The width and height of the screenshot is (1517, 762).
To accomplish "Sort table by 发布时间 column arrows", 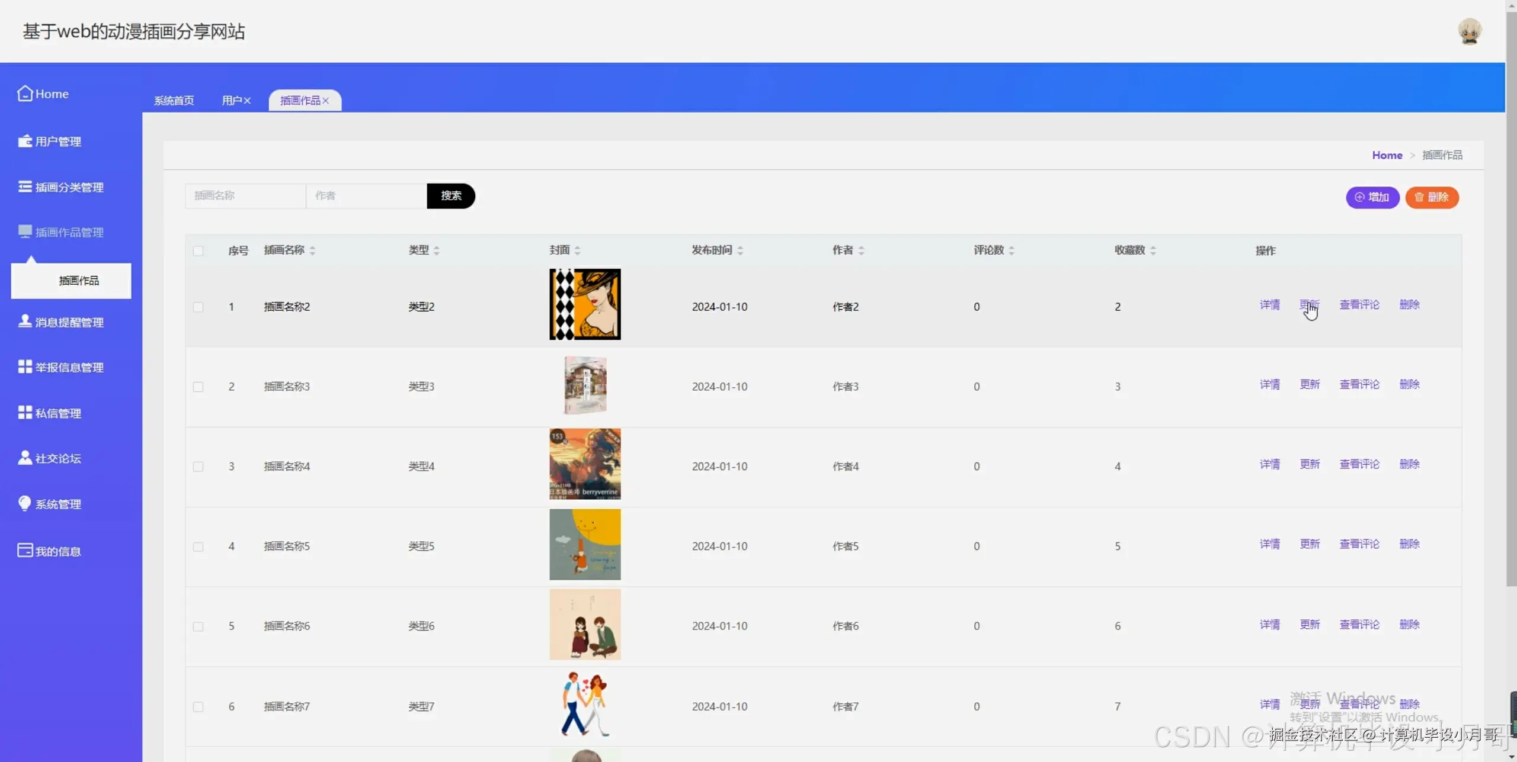I will [740, 250].
